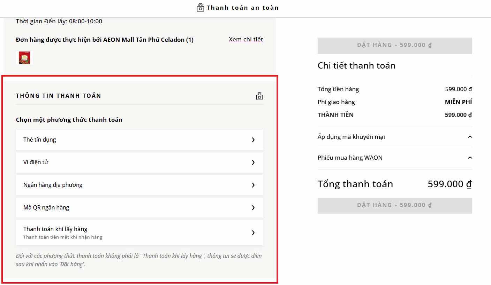
Task: Open the product thumbnail in the order
Action: 24,58
